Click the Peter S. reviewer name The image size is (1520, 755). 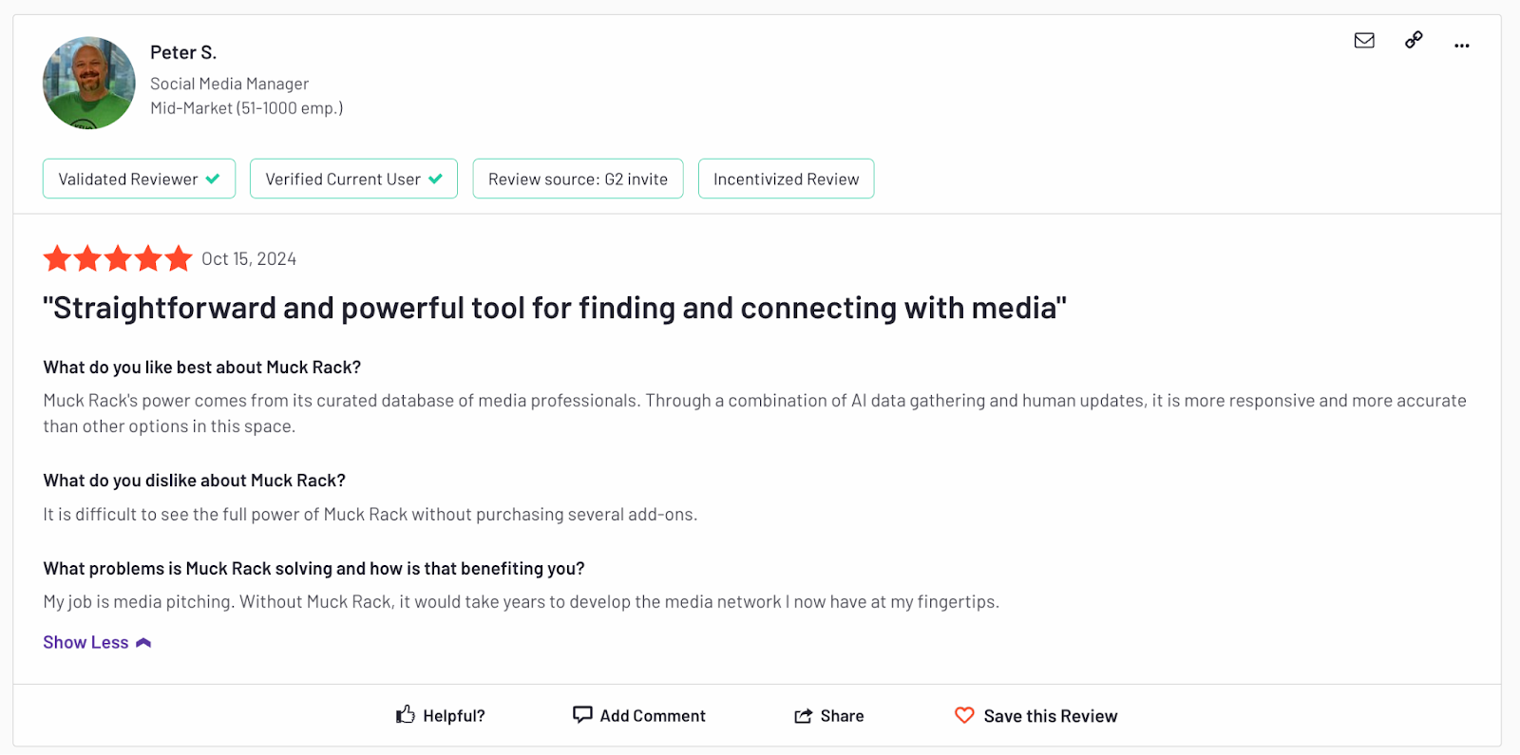coord(183,52)
